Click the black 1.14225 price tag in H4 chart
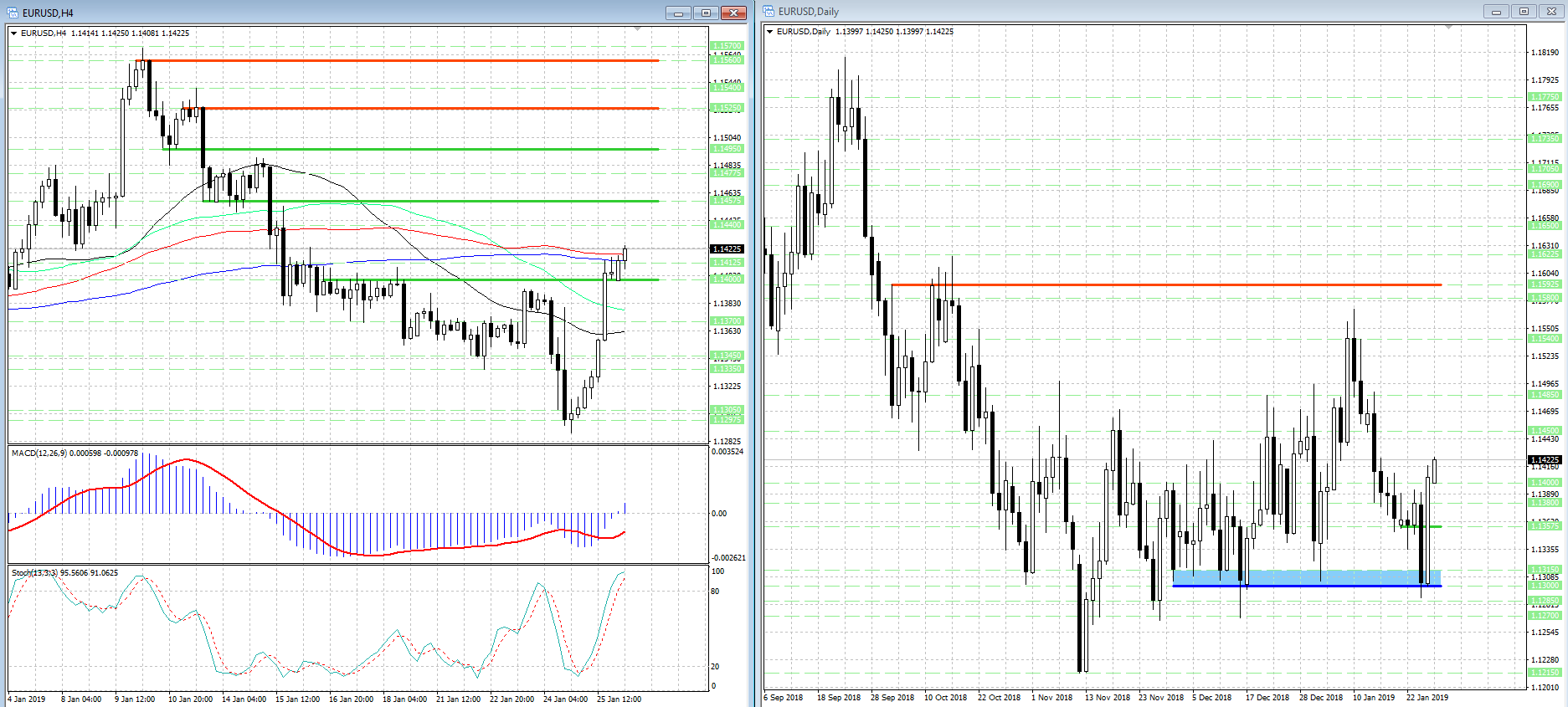1568x707 pixels. tap(726, 248)
